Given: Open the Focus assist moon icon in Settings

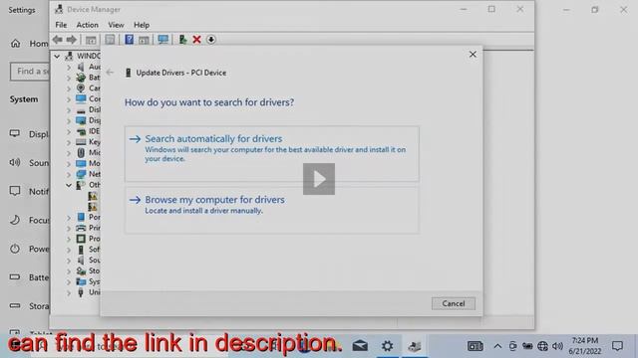Looking at the screenshot, I should pyautogui.click(x=15, y=220).
